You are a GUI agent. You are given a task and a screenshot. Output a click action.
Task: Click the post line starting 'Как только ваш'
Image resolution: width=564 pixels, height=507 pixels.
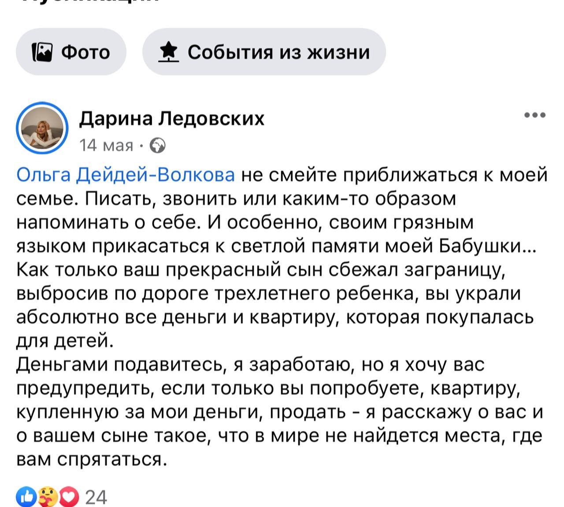(x=260, y=270)
